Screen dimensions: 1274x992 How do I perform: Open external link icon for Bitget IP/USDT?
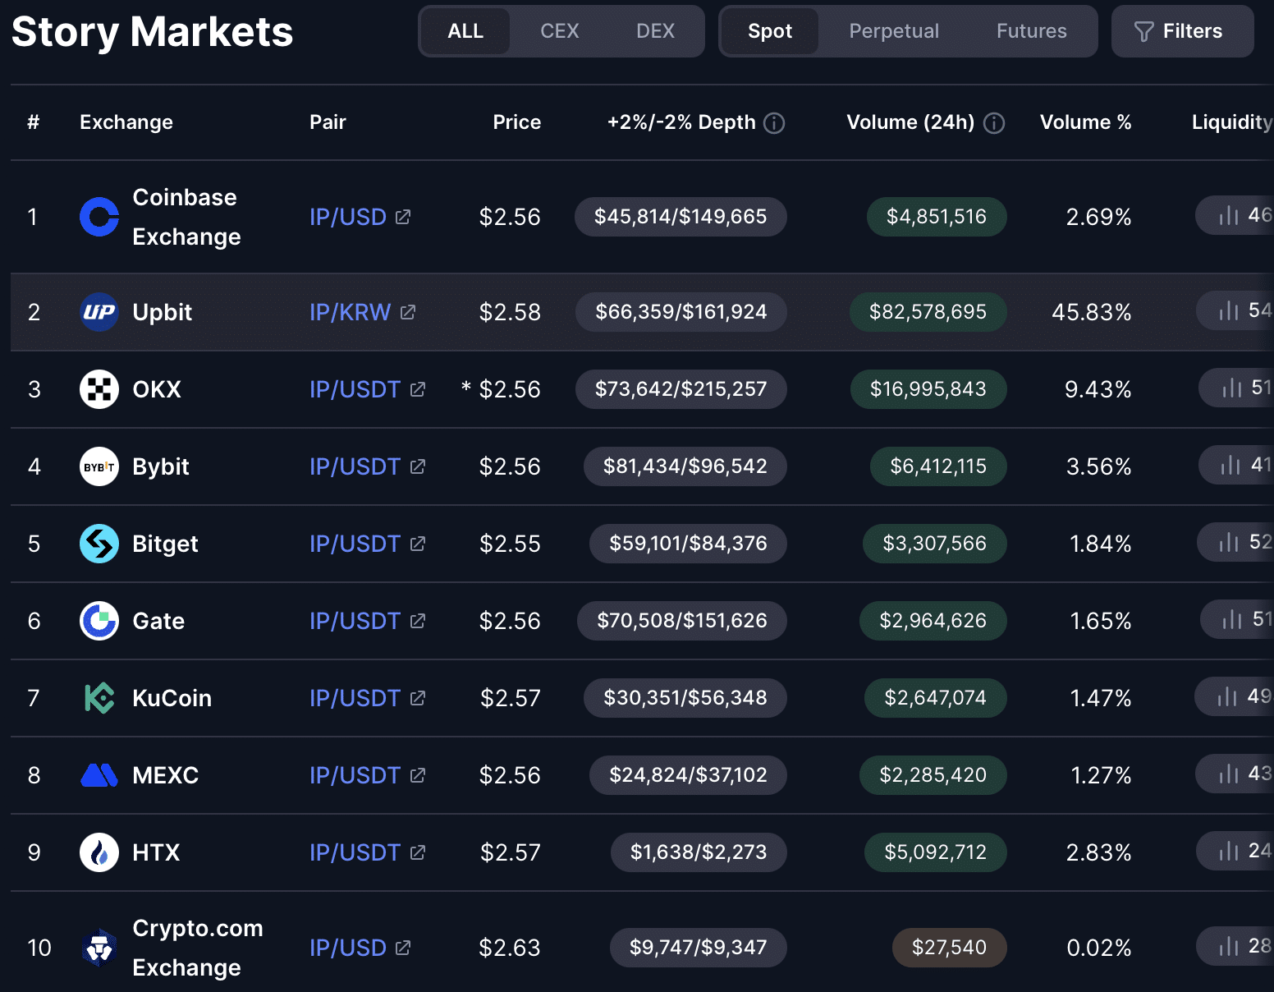pos(418,544)
